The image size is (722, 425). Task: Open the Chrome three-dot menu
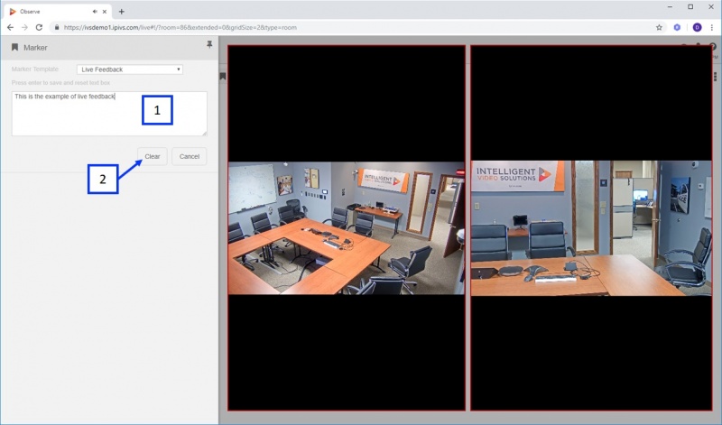[x=712, y=28]
